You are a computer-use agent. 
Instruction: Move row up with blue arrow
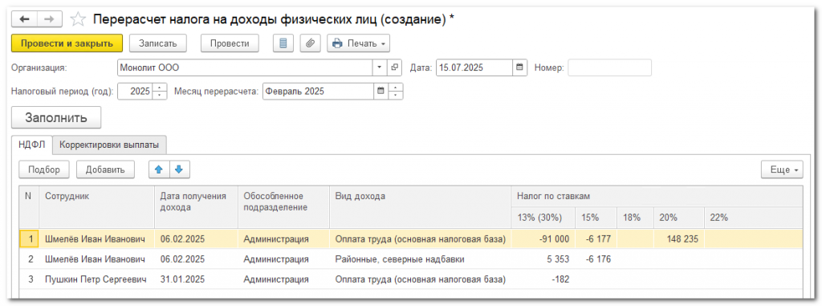pos(160,169)
